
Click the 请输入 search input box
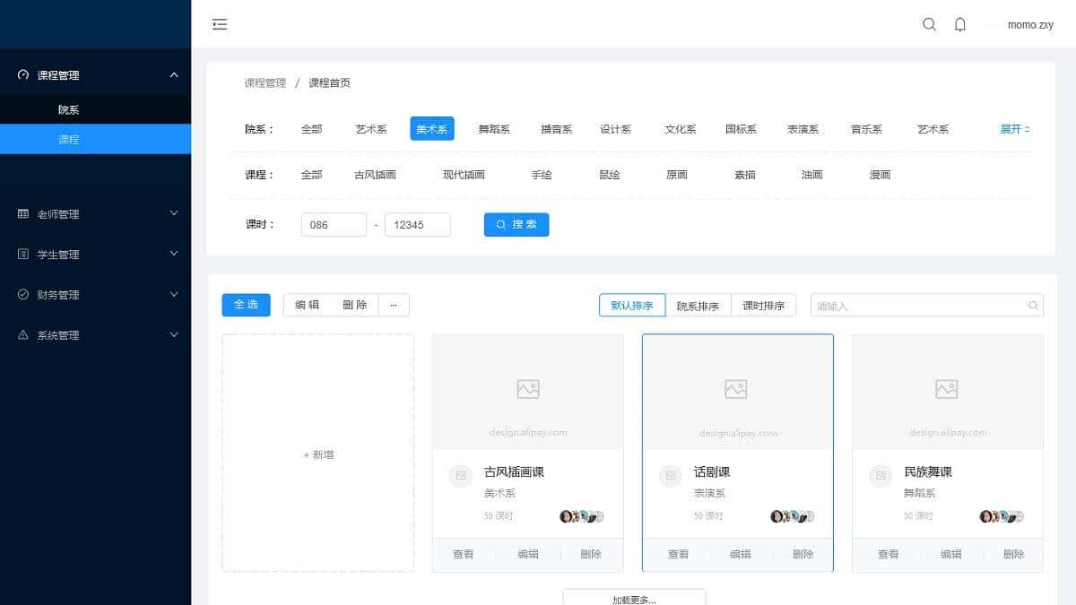[x=927, y=305]
